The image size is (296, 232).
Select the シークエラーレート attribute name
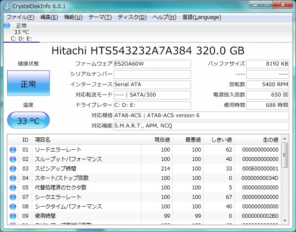[x=58, y=197]
